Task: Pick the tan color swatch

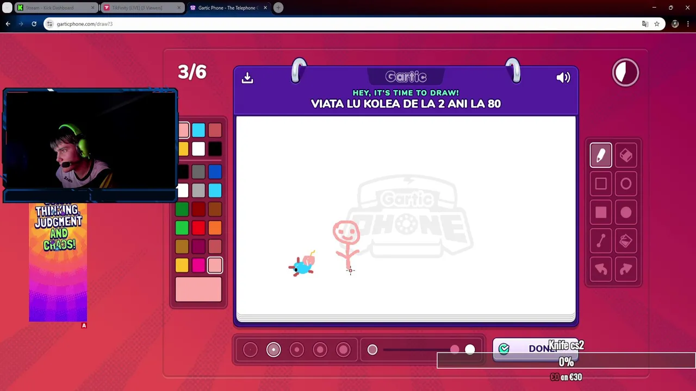Action: pos(182,247)
